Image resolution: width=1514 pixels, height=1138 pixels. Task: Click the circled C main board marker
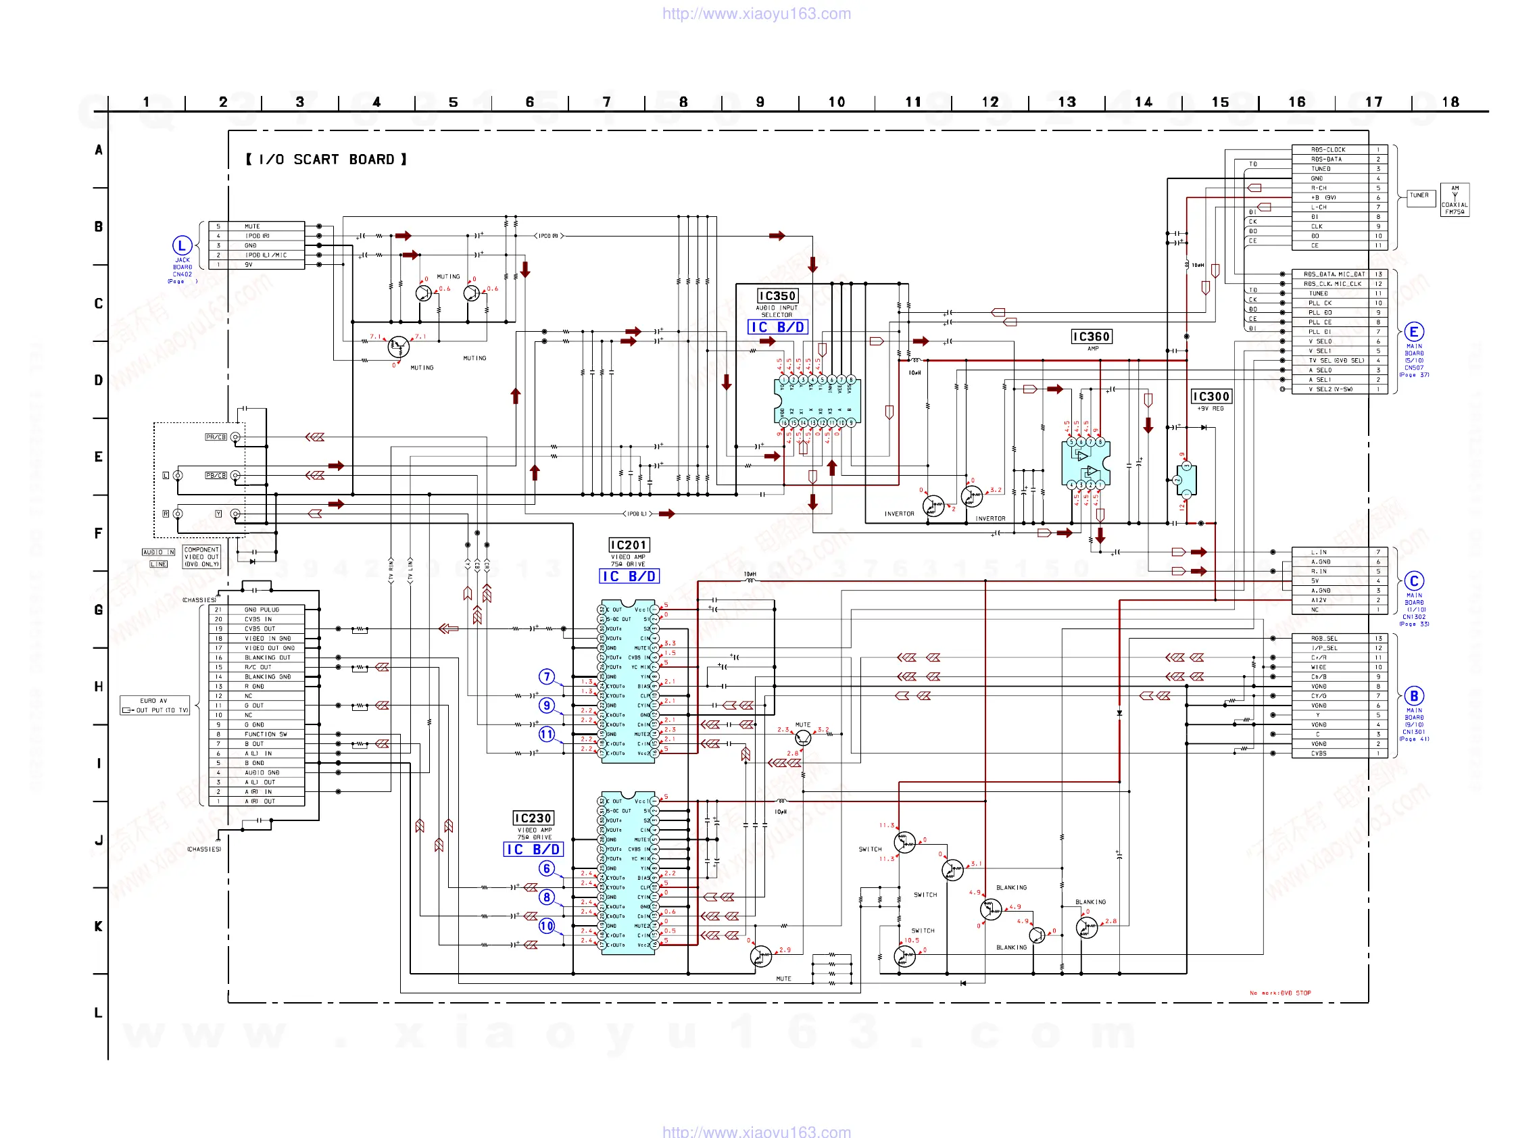click(x=1413, y=581)
